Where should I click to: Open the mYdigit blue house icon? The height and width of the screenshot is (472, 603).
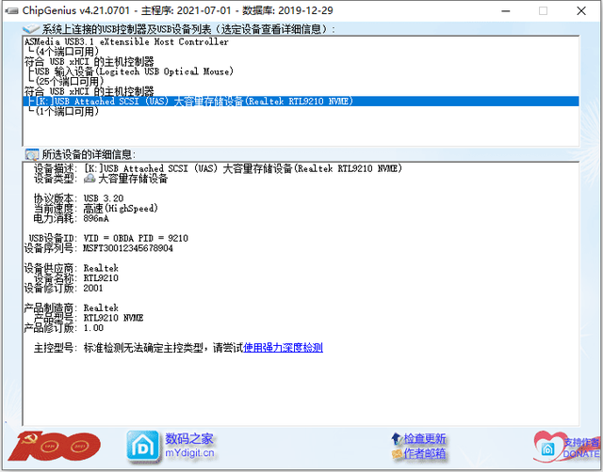tap(142, 446)
